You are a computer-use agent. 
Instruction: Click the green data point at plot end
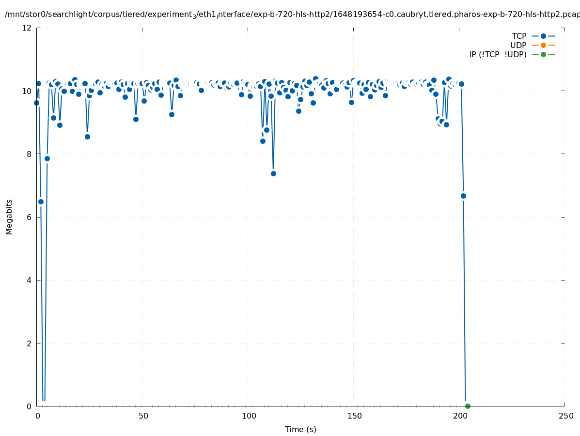pos(468,406)
